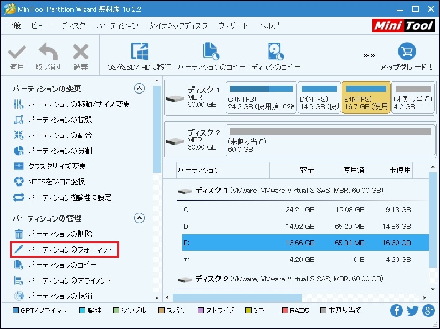
Task: Open the ディスク menu
Action: tap(74, 26)
